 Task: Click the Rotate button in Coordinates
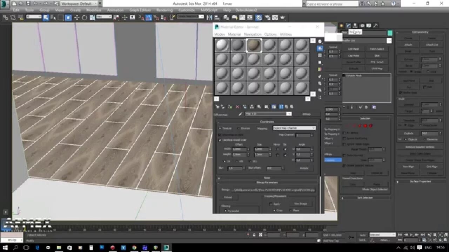coord(304,168)
